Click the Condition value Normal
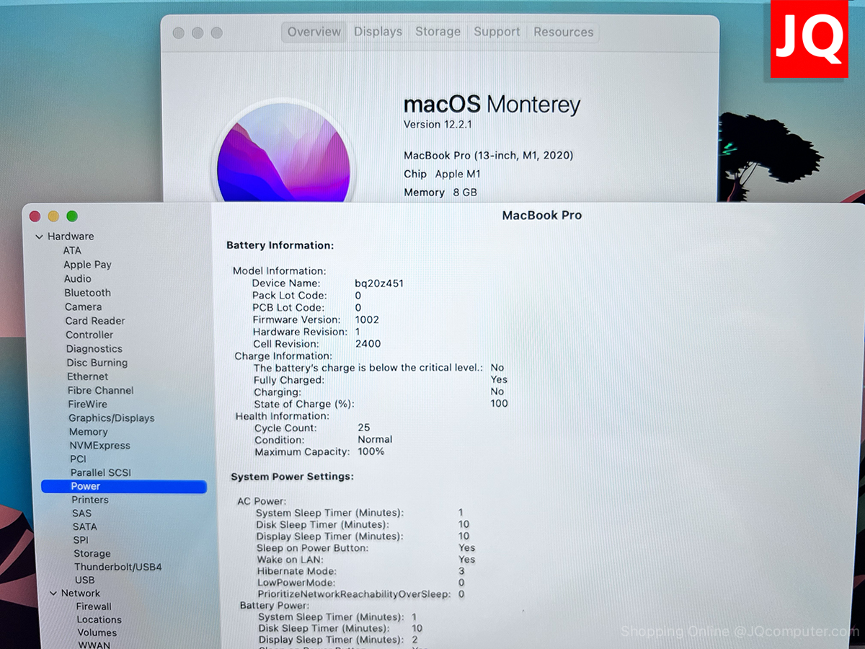This screenshot has width=865, height=649. [x=375, y=439]
